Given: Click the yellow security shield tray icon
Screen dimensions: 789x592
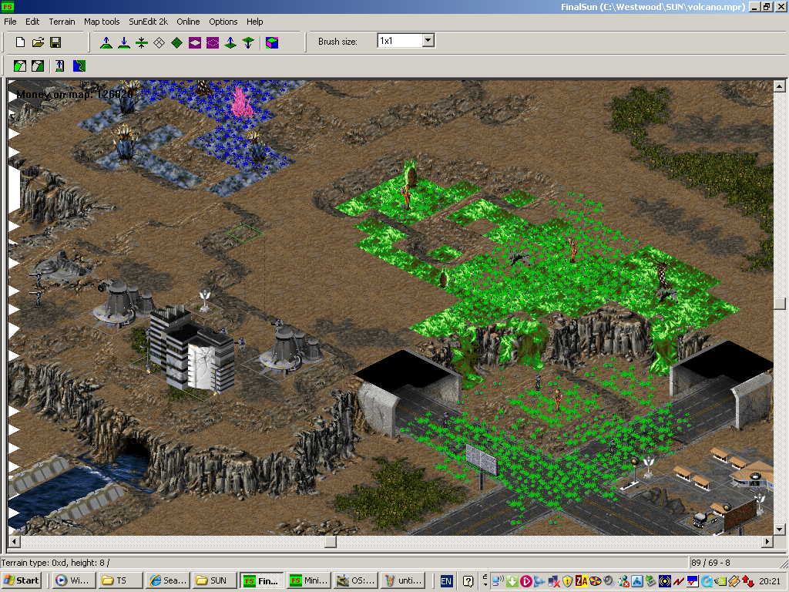Looking at the screenshot, I should pos(568,581).
